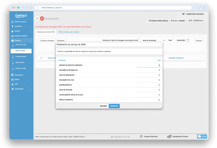Select Serviço de SMS menu item

pyautogui.click(x=21, y=51)
